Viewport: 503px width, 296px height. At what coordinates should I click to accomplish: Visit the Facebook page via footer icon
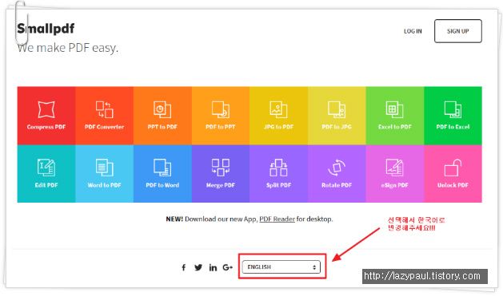pos(183,267)
